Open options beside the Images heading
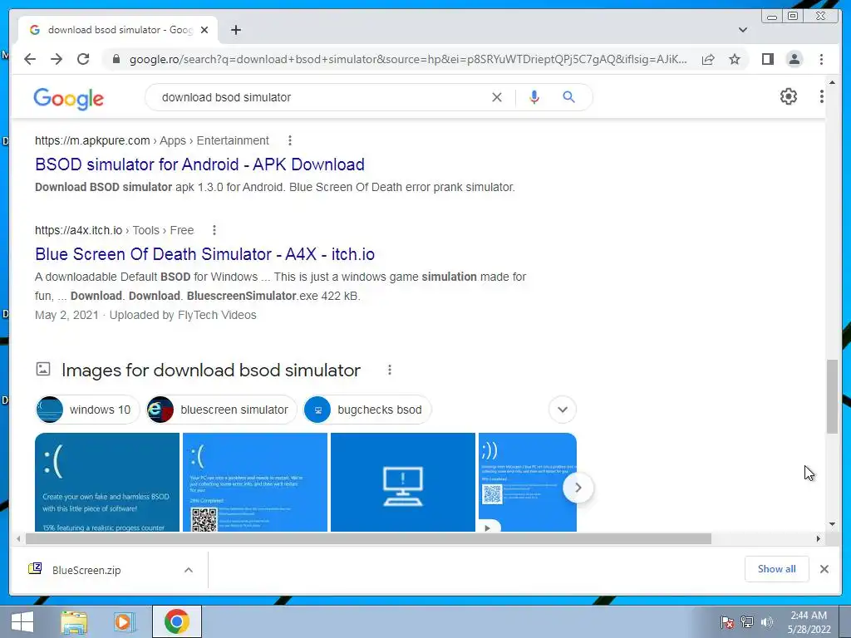Screen dimensions: 851x638 pos(389,370)
